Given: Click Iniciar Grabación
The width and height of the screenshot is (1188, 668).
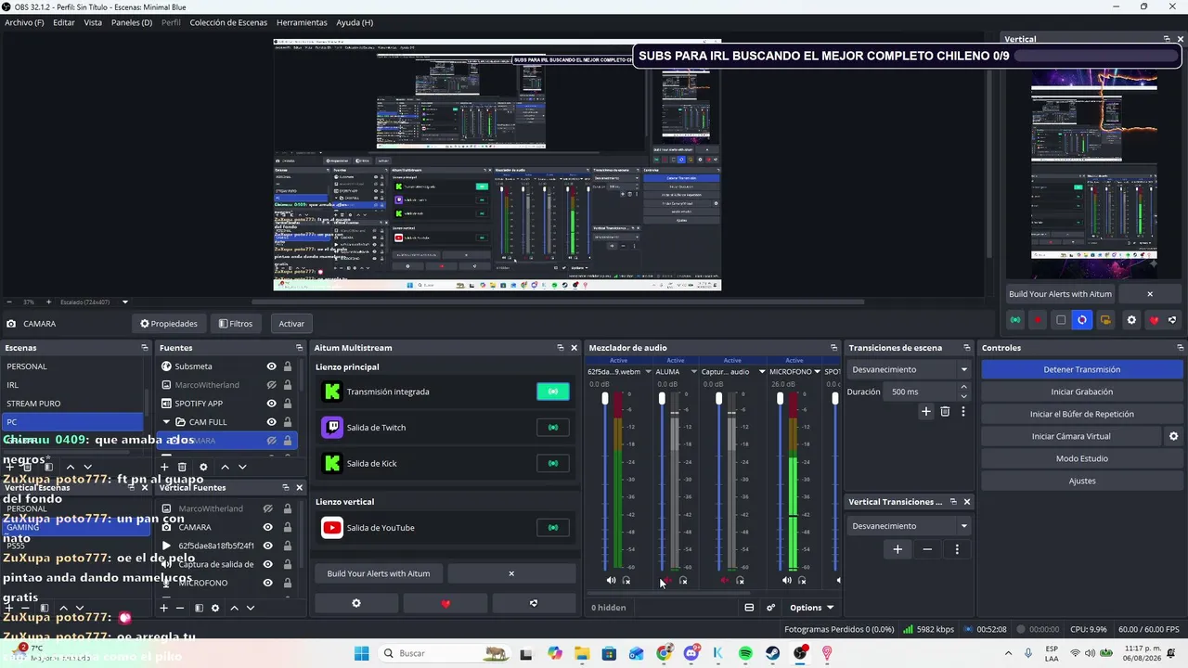Looking at the screenshot, I should tap(1081, 392).
